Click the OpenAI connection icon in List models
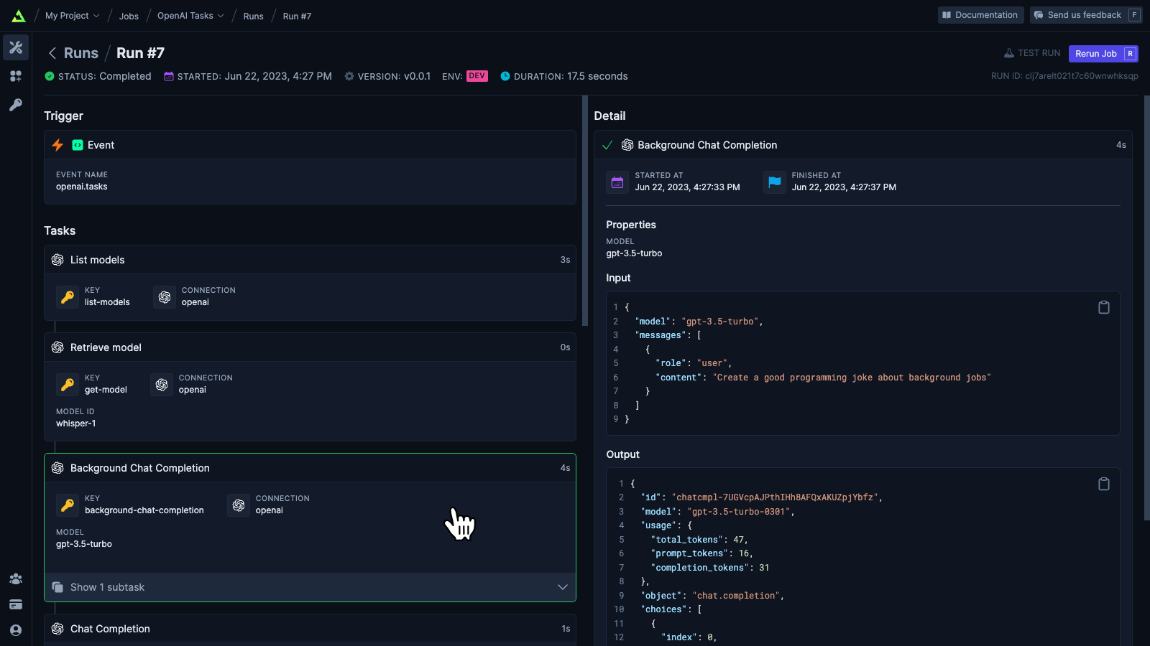 (x=165, y=296)
